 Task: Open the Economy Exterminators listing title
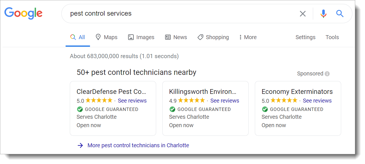[x=297, y=92]
